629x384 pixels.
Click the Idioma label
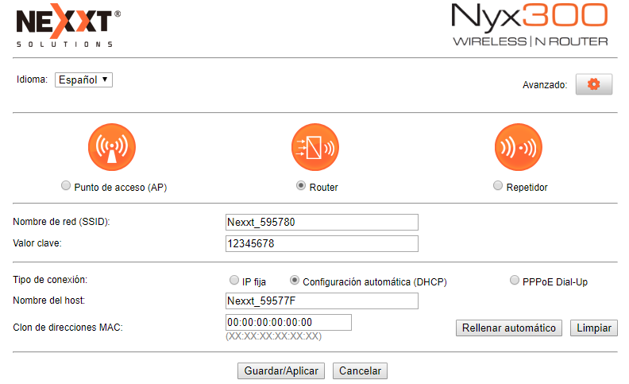[x=32, y=80]
